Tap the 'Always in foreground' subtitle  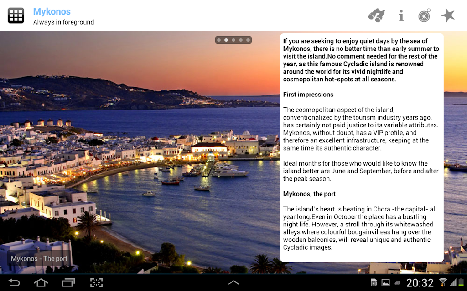click(63, 22)
